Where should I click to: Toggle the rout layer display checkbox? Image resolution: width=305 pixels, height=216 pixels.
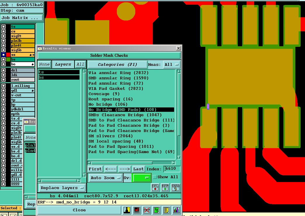click(4, 80)
